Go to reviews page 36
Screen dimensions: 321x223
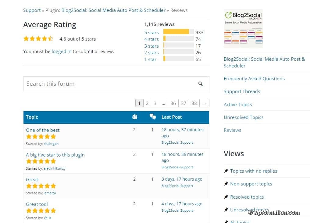173,103
